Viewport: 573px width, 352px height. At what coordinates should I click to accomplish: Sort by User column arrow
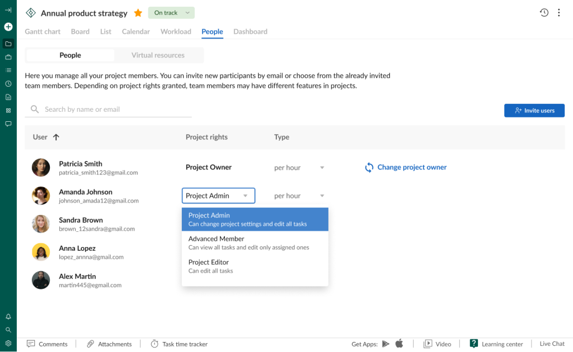[56, 137]
